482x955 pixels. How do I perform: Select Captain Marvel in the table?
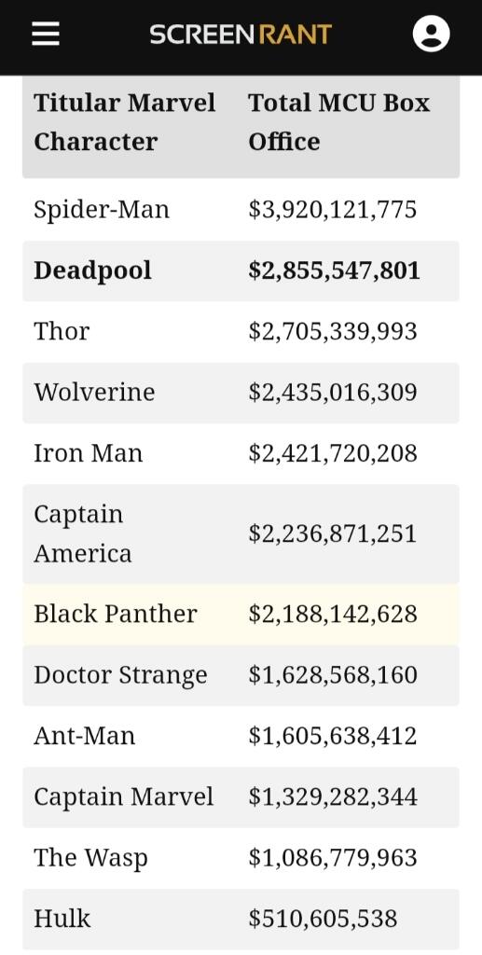124,796
